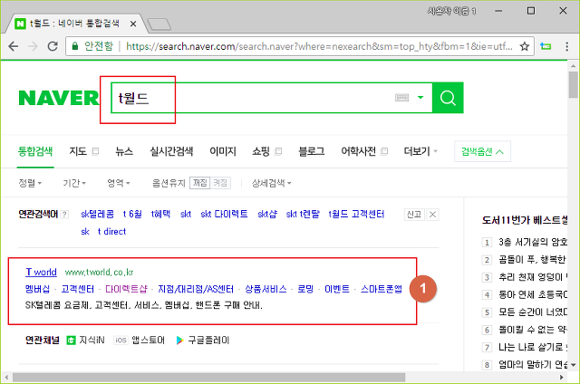Click related search 'skt'
This screenshot has height=384, width=580.
pyautogui.click(x=186, y=214)
